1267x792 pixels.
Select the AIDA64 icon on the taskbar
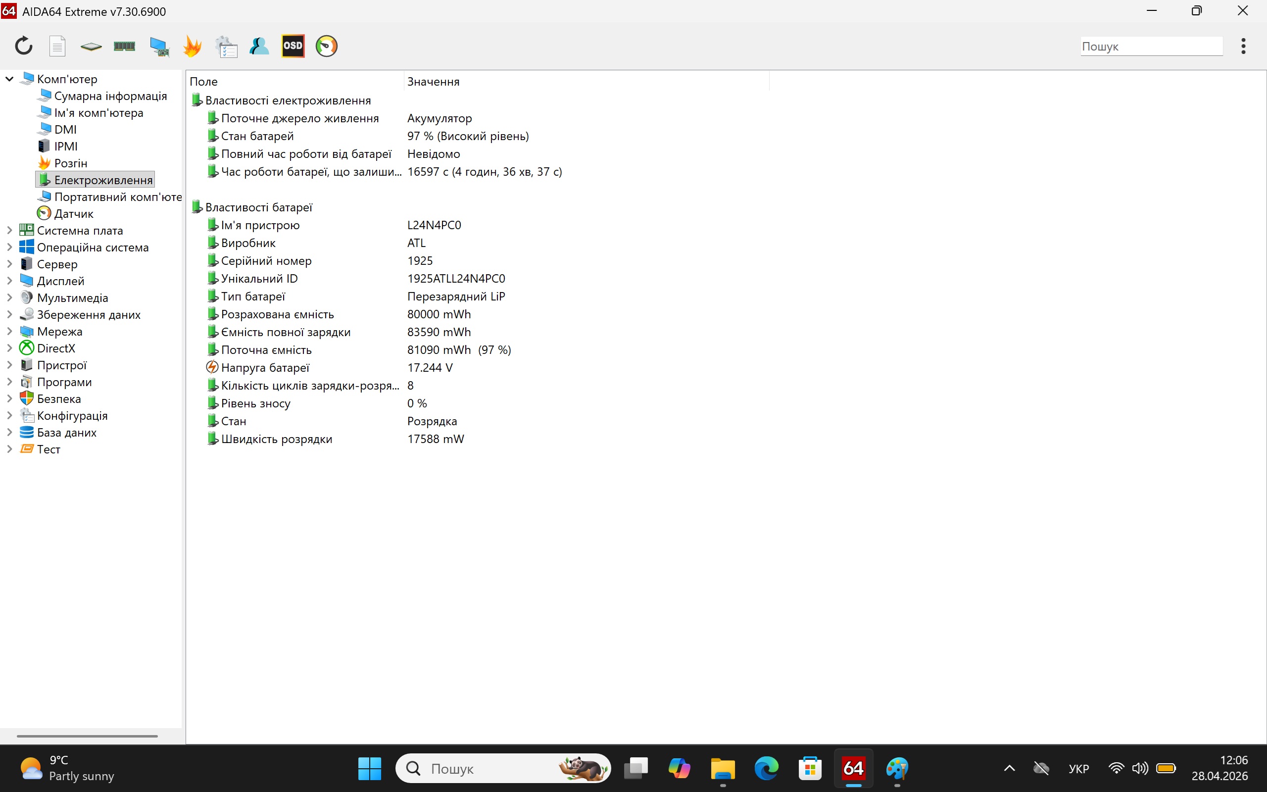point(853,768)
